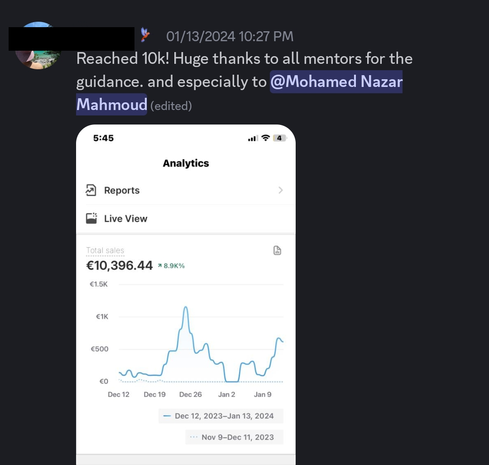Expand Reports with the chevron arrow
489x465 pixels.
(281, 190)
